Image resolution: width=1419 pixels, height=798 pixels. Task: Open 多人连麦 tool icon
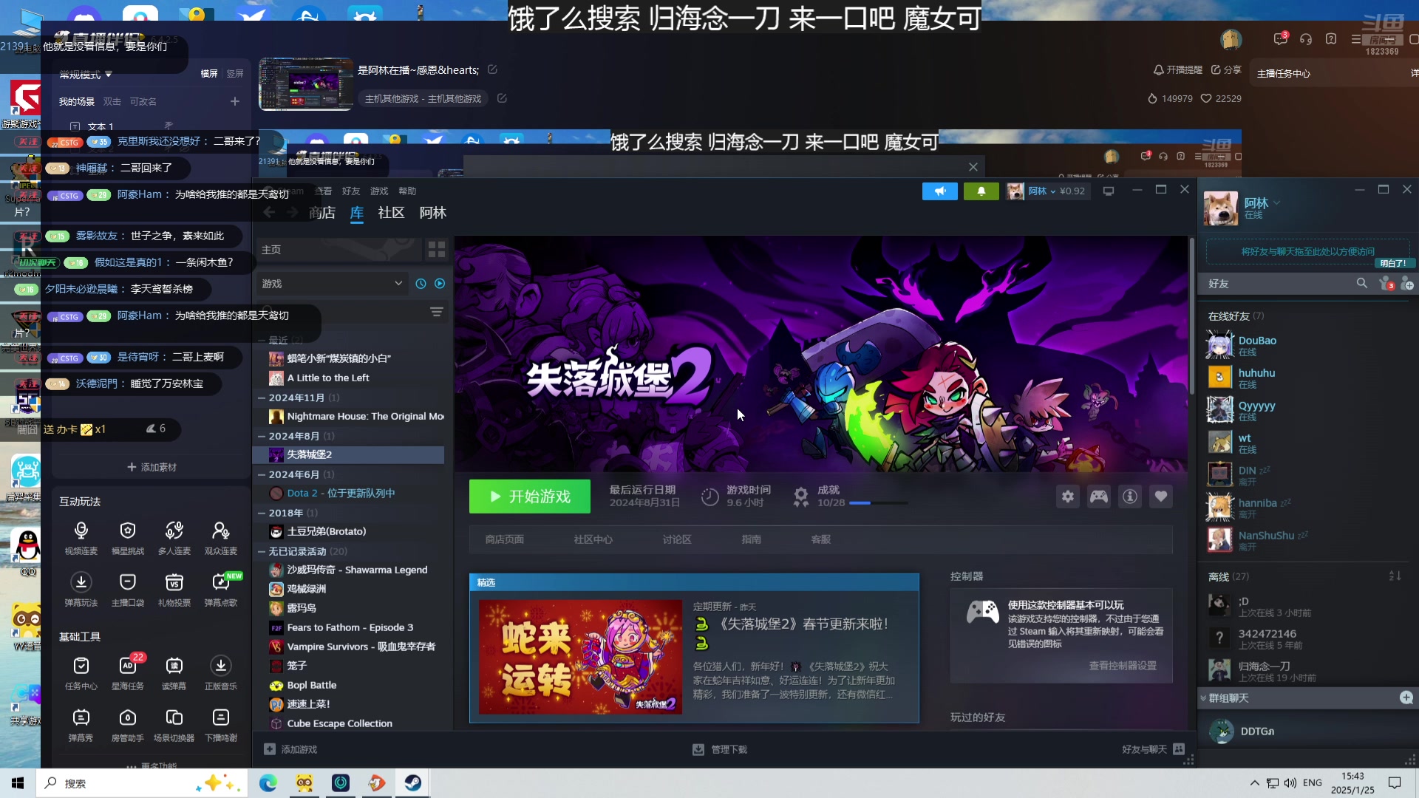coord(174,538)
